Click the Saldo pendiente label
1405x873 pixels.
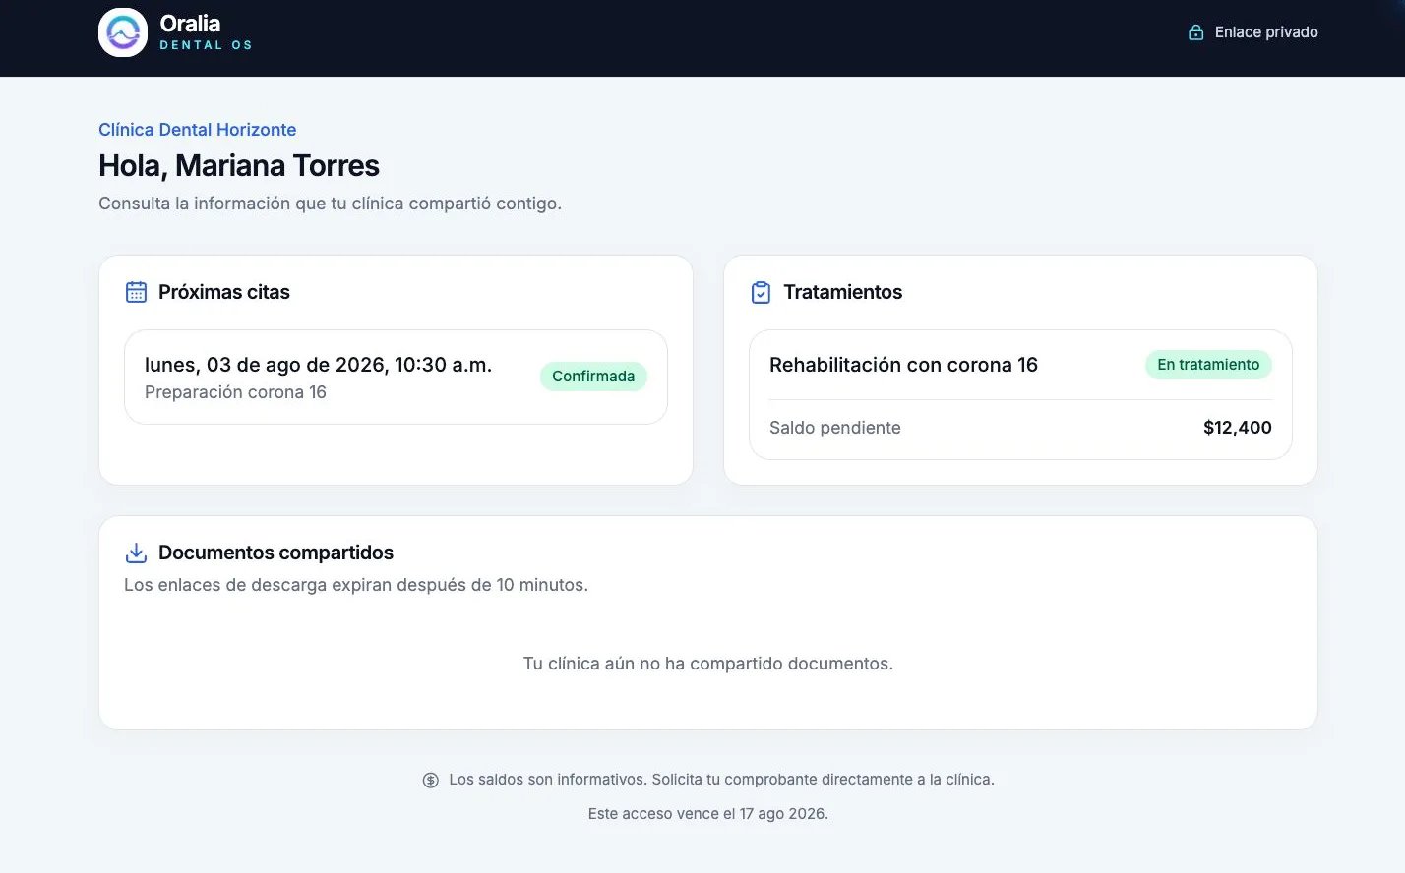pos(835,428)
